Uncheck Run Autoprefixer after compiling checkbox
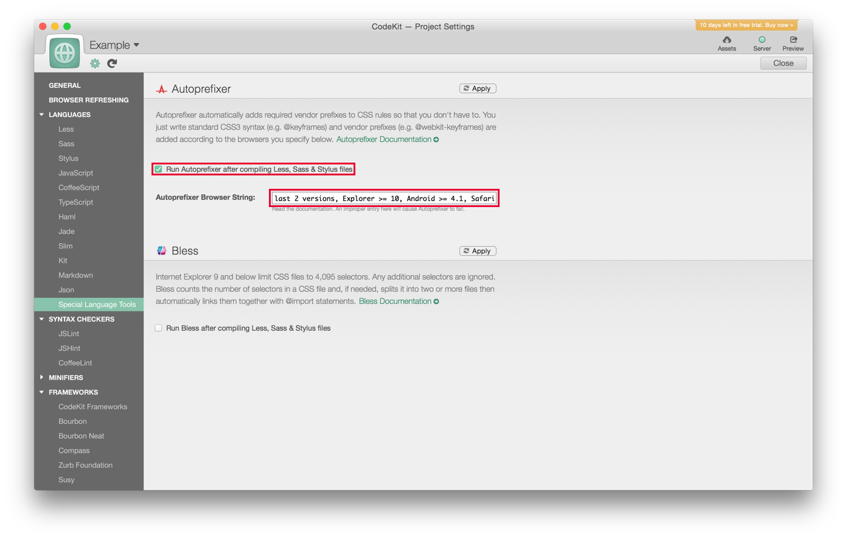 (158, 169)
